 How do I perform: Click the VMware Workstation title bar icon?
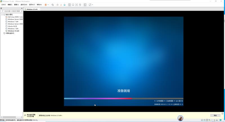coord(1,1)
